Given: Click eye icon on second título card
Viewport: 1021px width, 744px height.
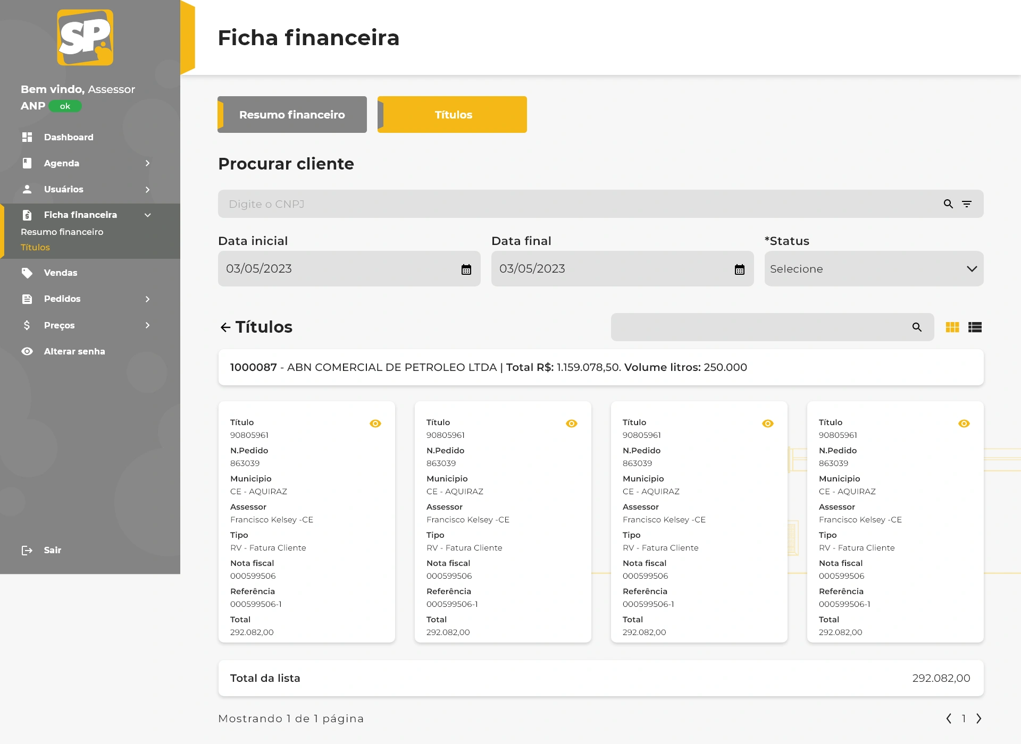Looking at the screenshot, I should tap(572, 424).
